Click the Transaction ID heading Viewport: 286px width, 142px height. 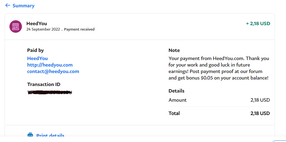(x=44, y=84)
